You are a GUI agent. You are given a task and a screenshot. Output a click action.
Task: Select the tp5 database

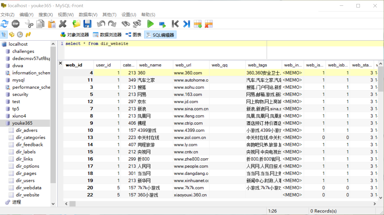pos(16,109)
